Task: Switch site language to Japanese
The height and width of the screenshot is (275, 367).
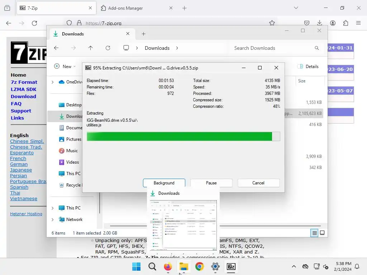Action: pyautogui.click(x=21, y=170)
